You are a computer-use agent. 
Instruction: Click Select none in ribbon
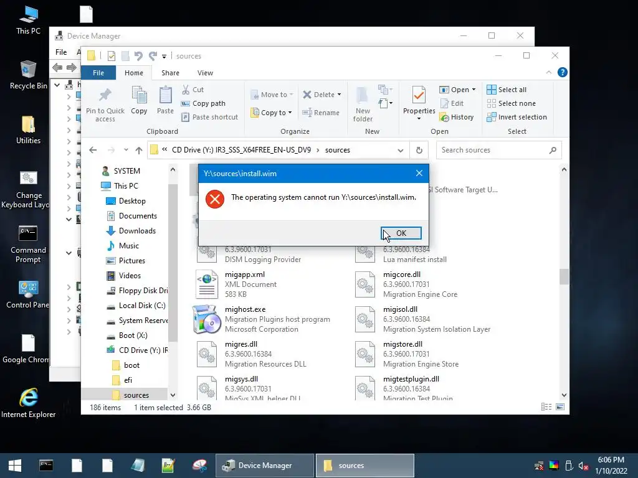[511, 103]
